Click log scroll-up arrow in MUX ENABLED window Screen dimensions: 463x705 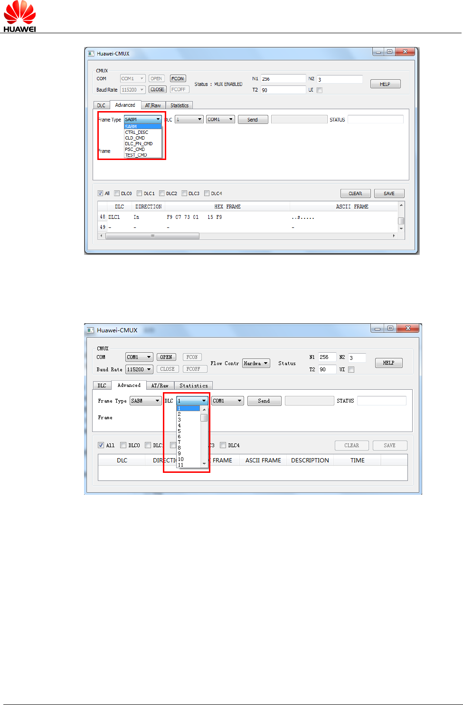[401, 206]
